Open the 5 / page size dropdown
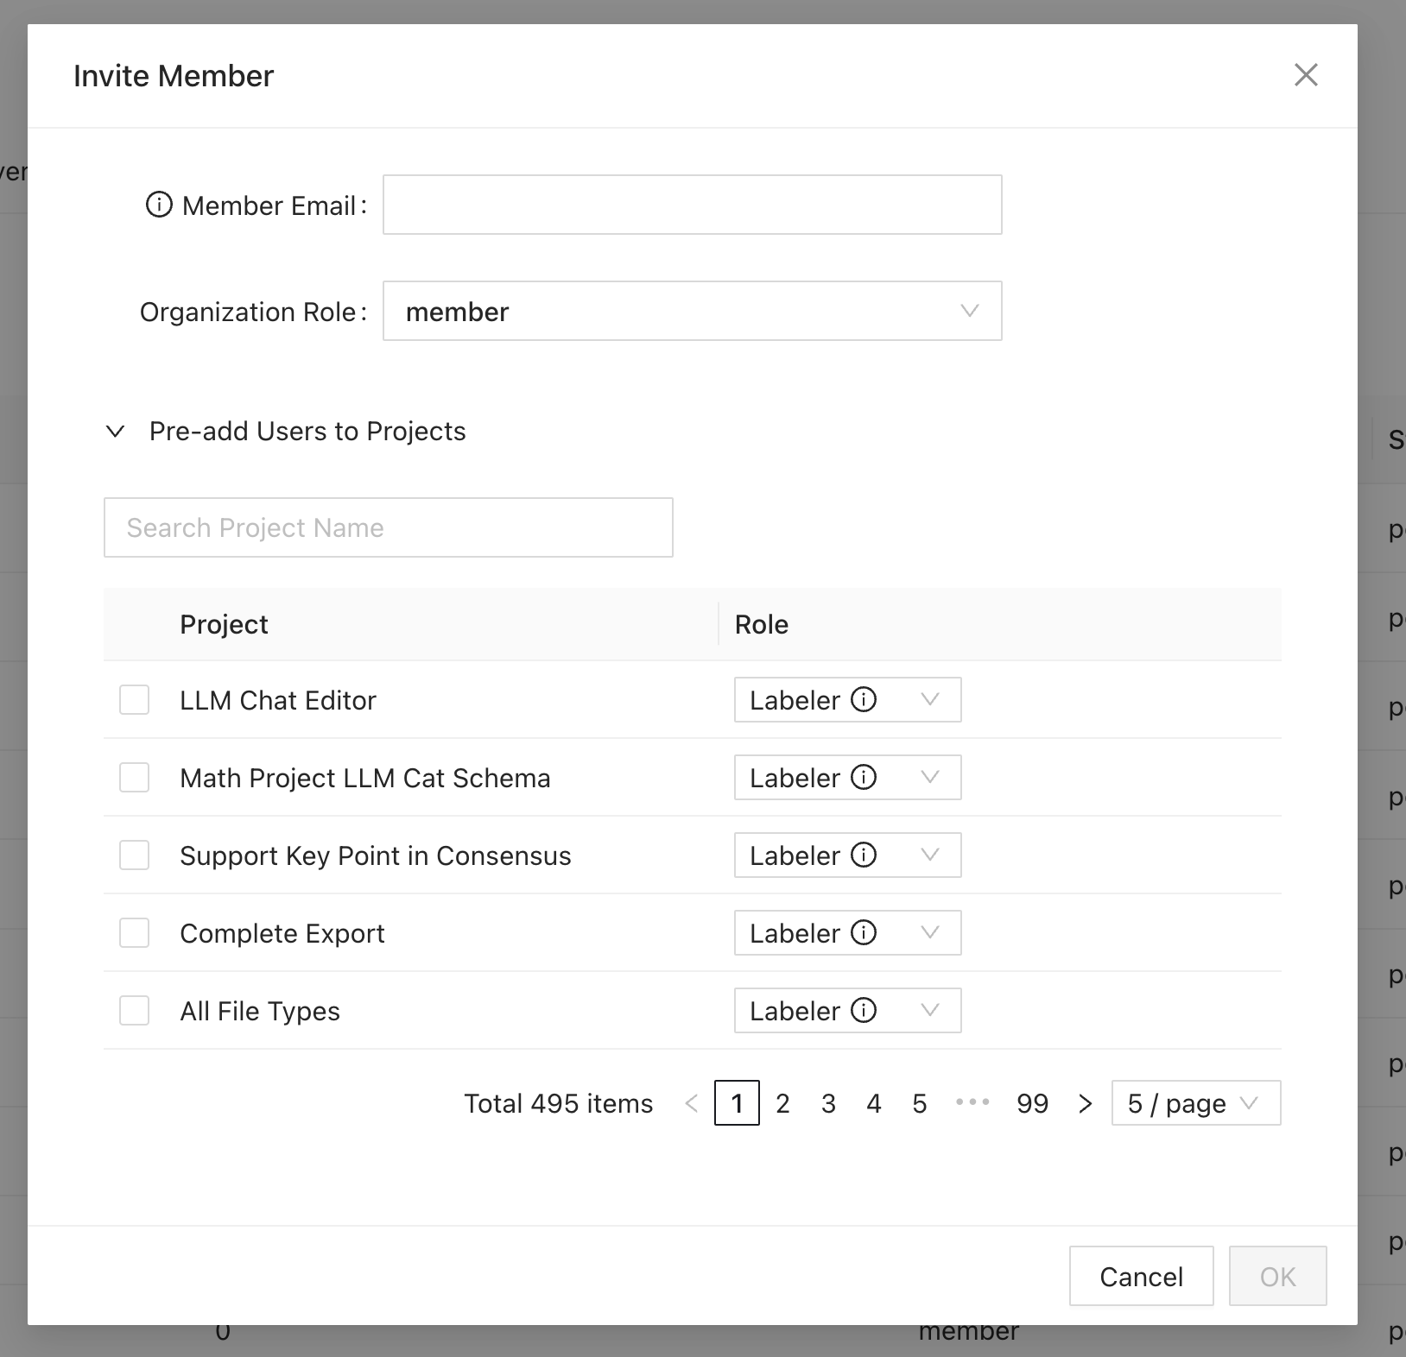This screenshot has width=1406, height=1357. (x=1195, y=1103)
